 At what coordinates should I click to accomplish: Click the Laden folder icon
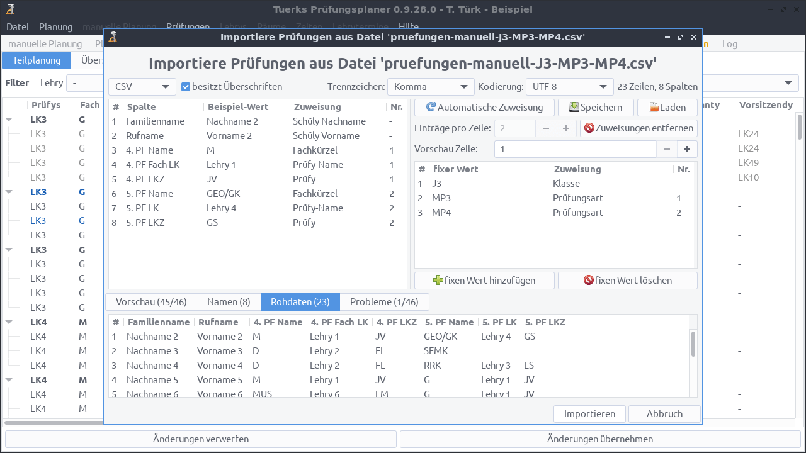tap(654, 108)
